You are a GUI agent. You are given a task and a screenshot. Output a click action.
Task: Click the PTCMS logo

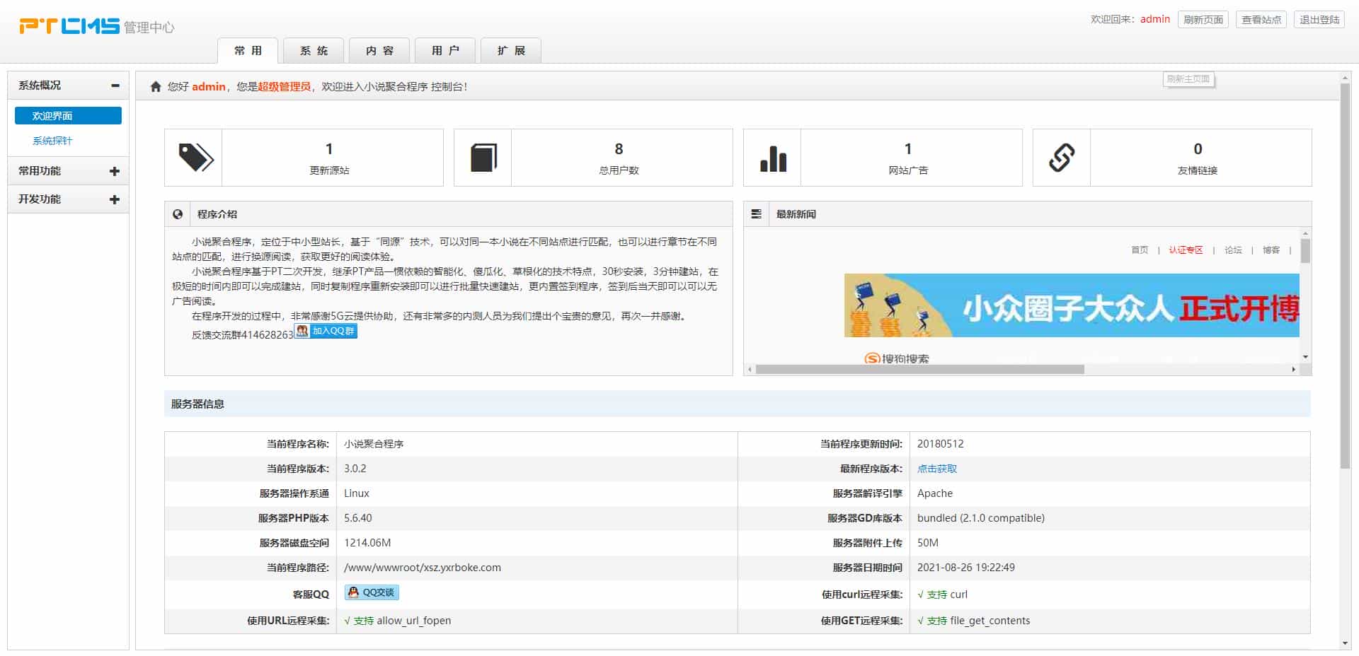[x=69, y=26]
